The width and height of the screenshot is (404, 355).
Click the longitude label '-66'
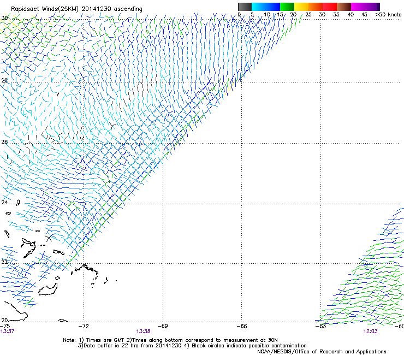click(242, 326)
